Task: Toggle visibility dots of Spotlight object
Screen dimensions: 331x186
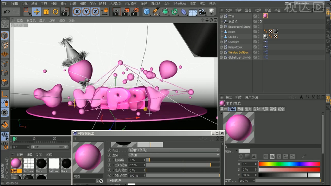Action: [x=259, y=42]
